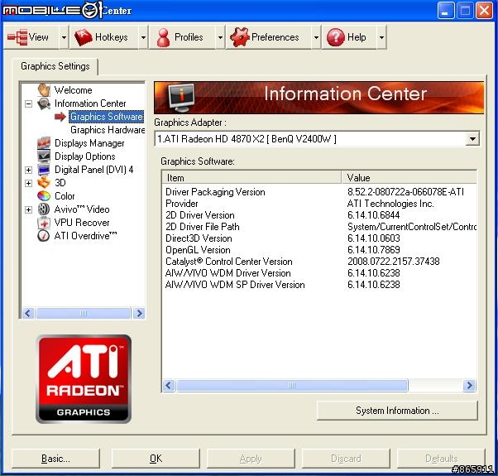Click the Discard button
This screenshot has height=476, width=498.
[x=346, y=459]
